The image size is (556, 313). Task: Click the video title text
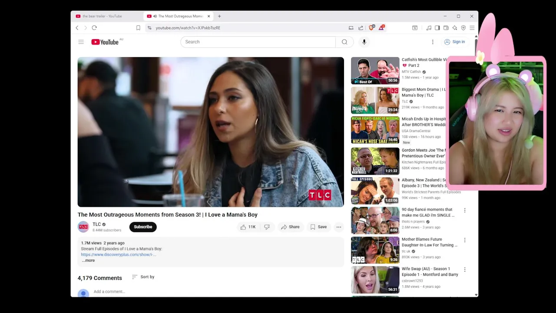coord(168,215)
